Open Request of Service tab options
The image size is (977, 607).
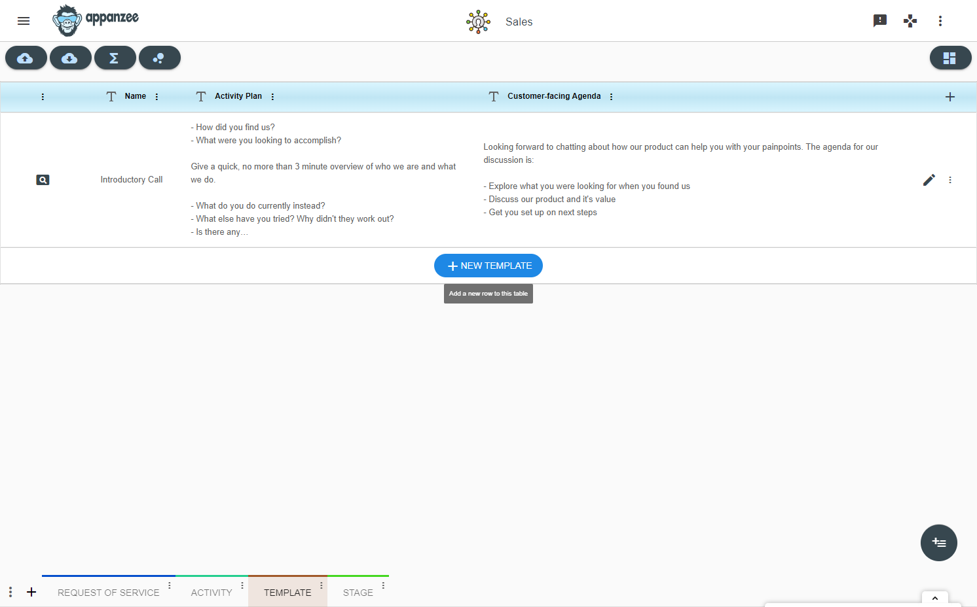[x=170, y=585]
